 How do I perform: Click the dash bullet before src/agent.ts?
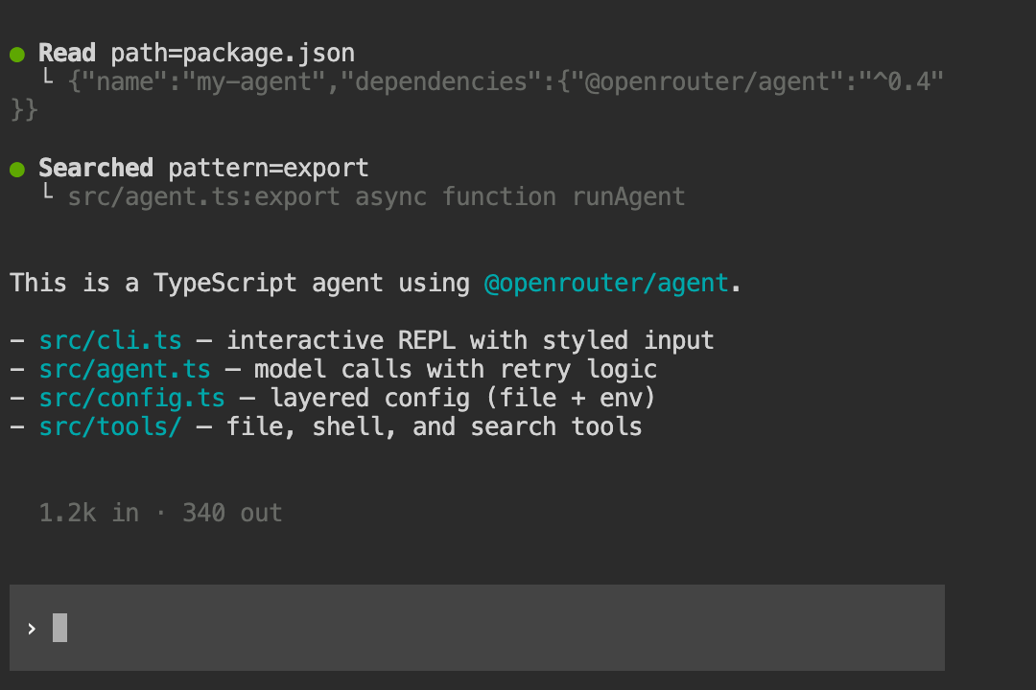click(16, 369)
